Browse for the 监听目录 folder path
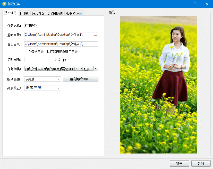 pyautogui.click(x=96, y=35)
